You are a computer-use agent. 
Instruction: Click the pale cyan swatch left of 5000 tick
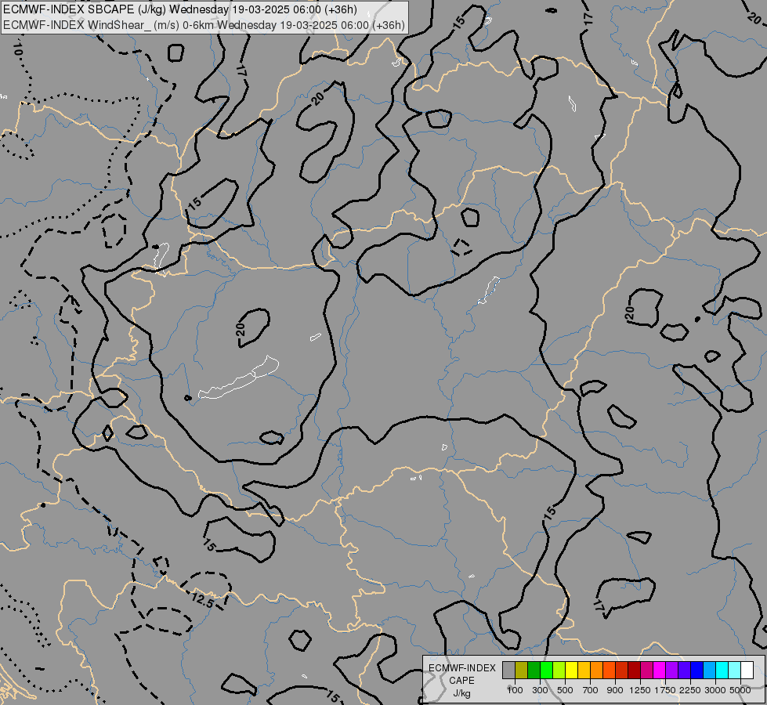(x=735, y=671)
